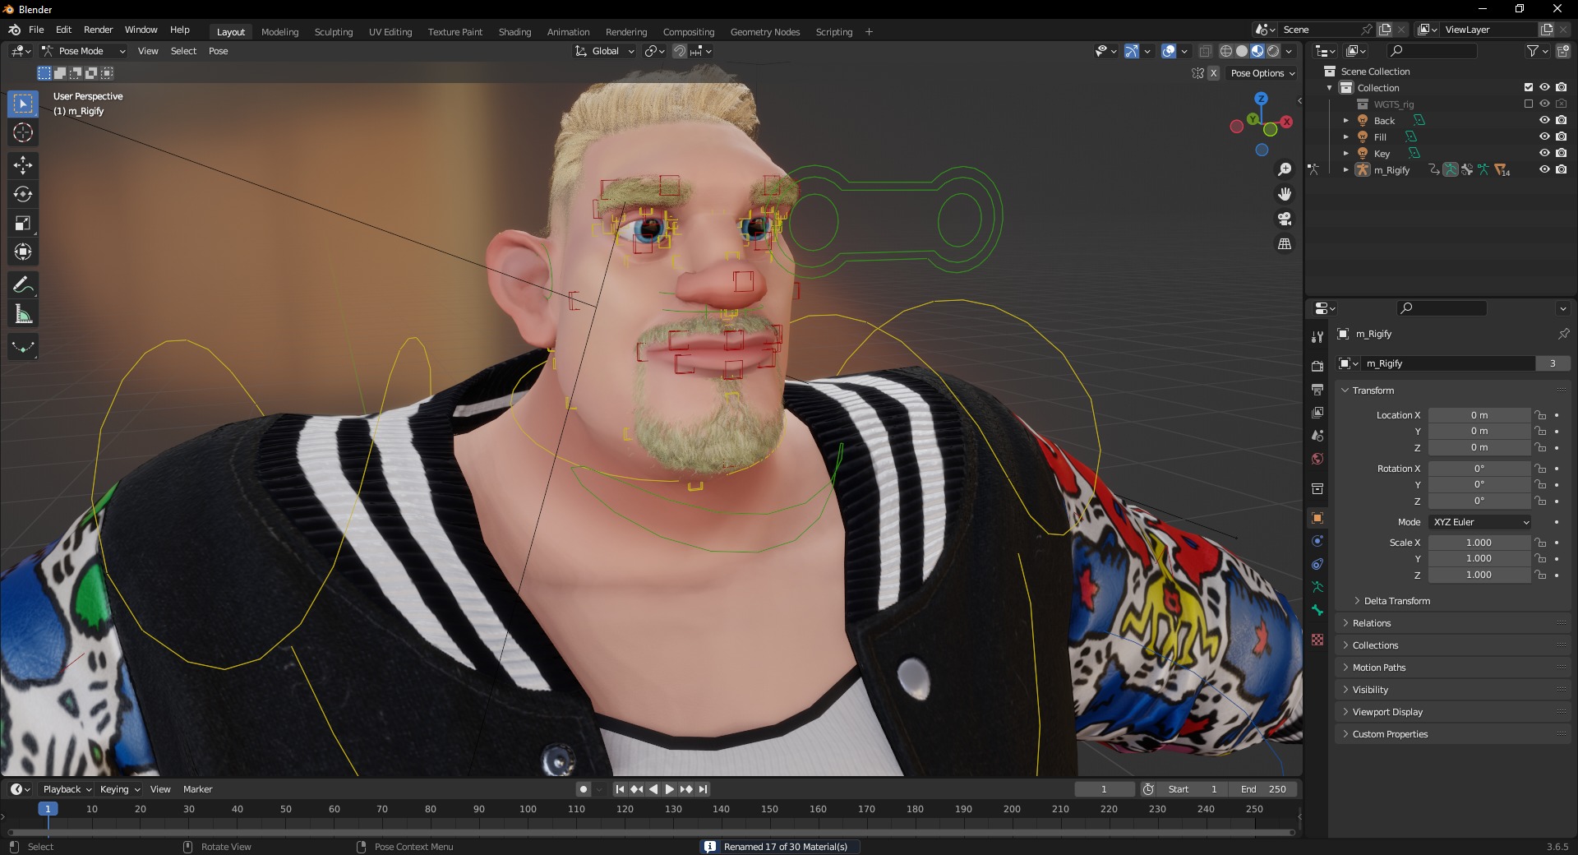Open the Keying popover in timeline

pos(119,789)
